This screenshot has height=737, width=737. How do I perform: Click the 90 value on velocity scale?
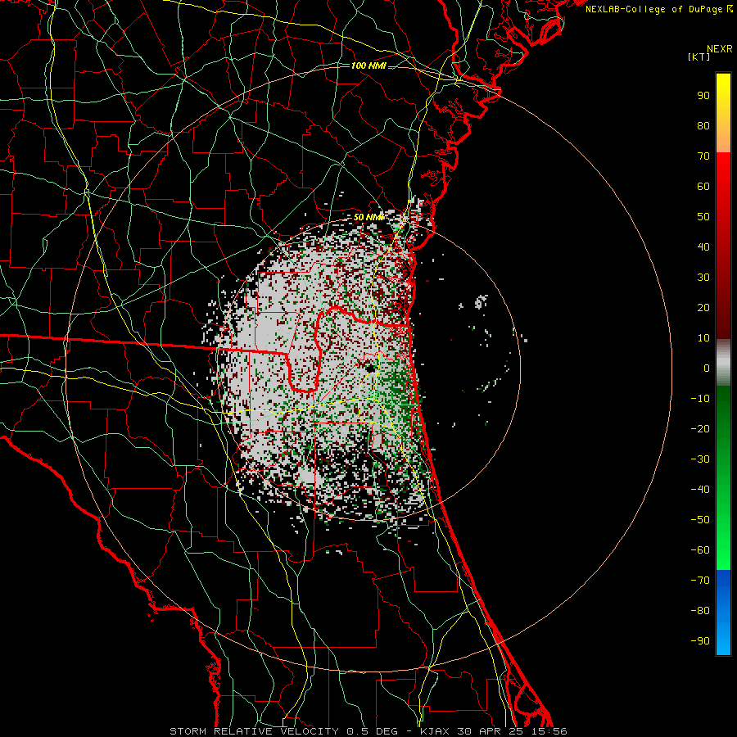point(703,96)
